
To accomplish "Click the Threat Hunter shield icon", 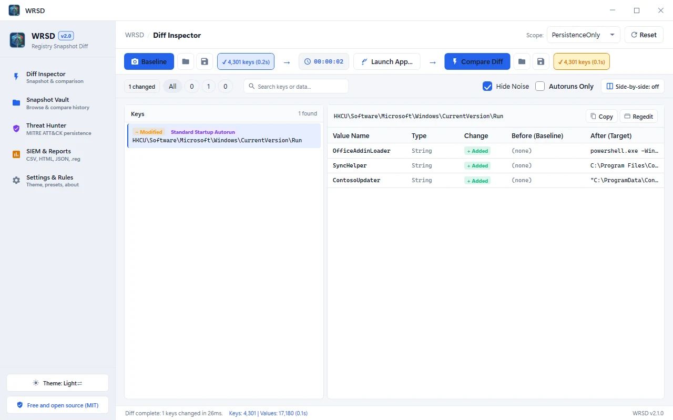I will coord(16,129).
